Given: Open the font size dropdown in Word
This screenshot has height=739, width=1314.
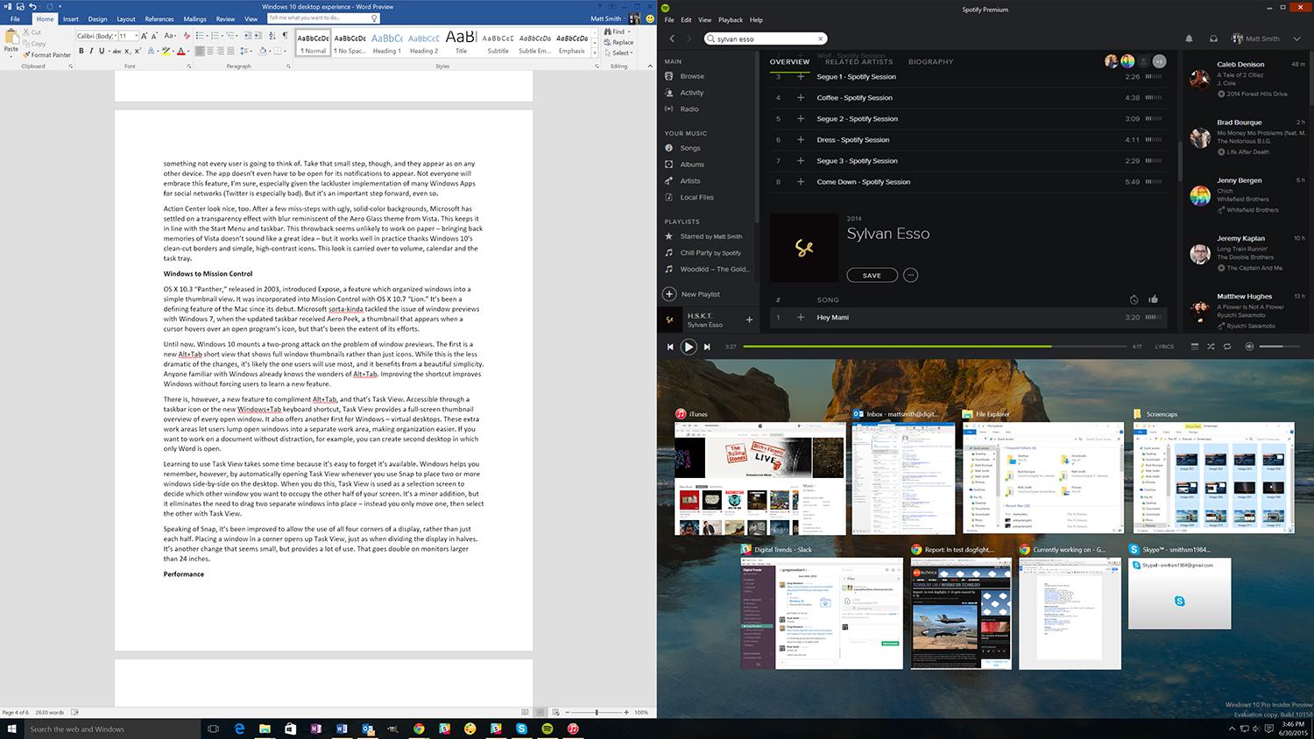Looking at the screenshot, I should click(x=136, y=36).
